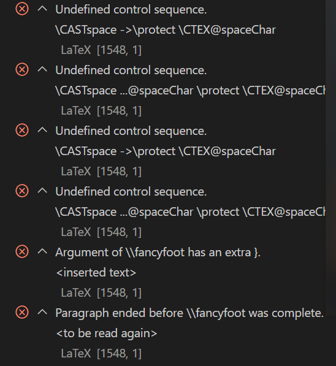Collapse the second Undefined control sequence error
336x366 pixels.
[42, 69]
